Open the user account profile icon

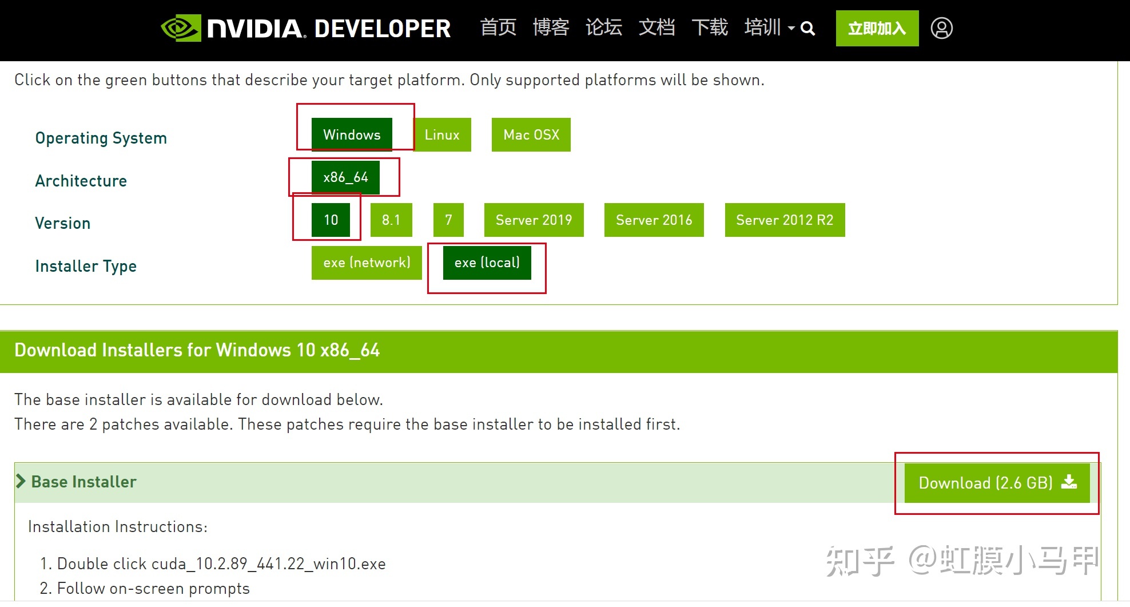pos(941,28)
